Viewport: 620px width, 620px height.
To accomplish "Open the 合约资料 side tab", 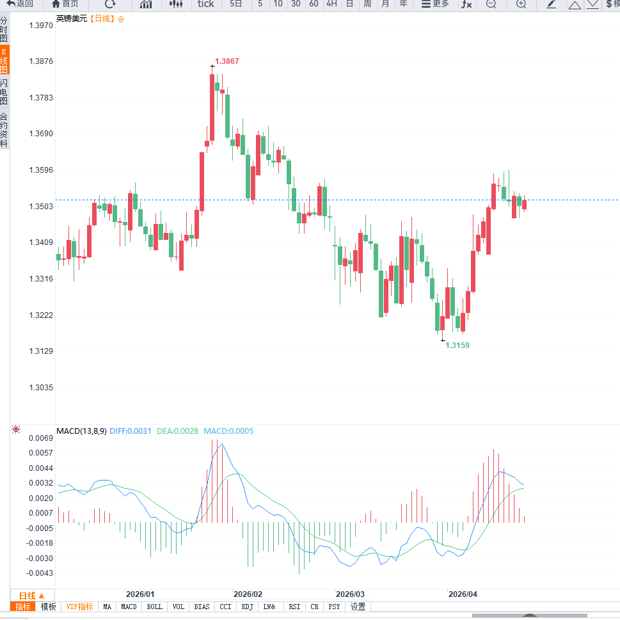I will pyautogui.click(x=4, y=130).
